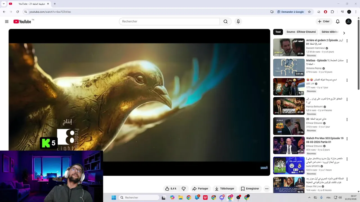Image resolution: width=360 pixels, height=202 pixels.
Task: Select the Tout filter chip
Action: pyautogui.click(x=278, y=32)
